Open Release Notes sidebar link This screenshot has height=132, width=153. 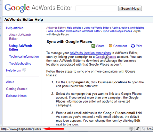pos(16,96)
